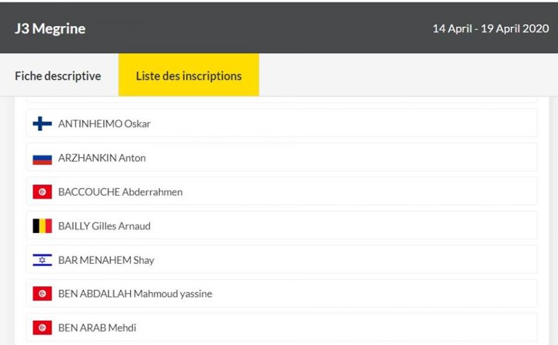This screenshot has height=345, width=558.
Task: Click the Tunisia flag next to BEN ARAB Mehdi
Action: pos(42,328)
